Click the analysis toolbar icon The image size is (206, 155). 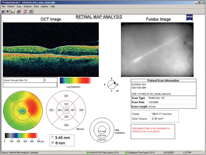coord(12,12)
